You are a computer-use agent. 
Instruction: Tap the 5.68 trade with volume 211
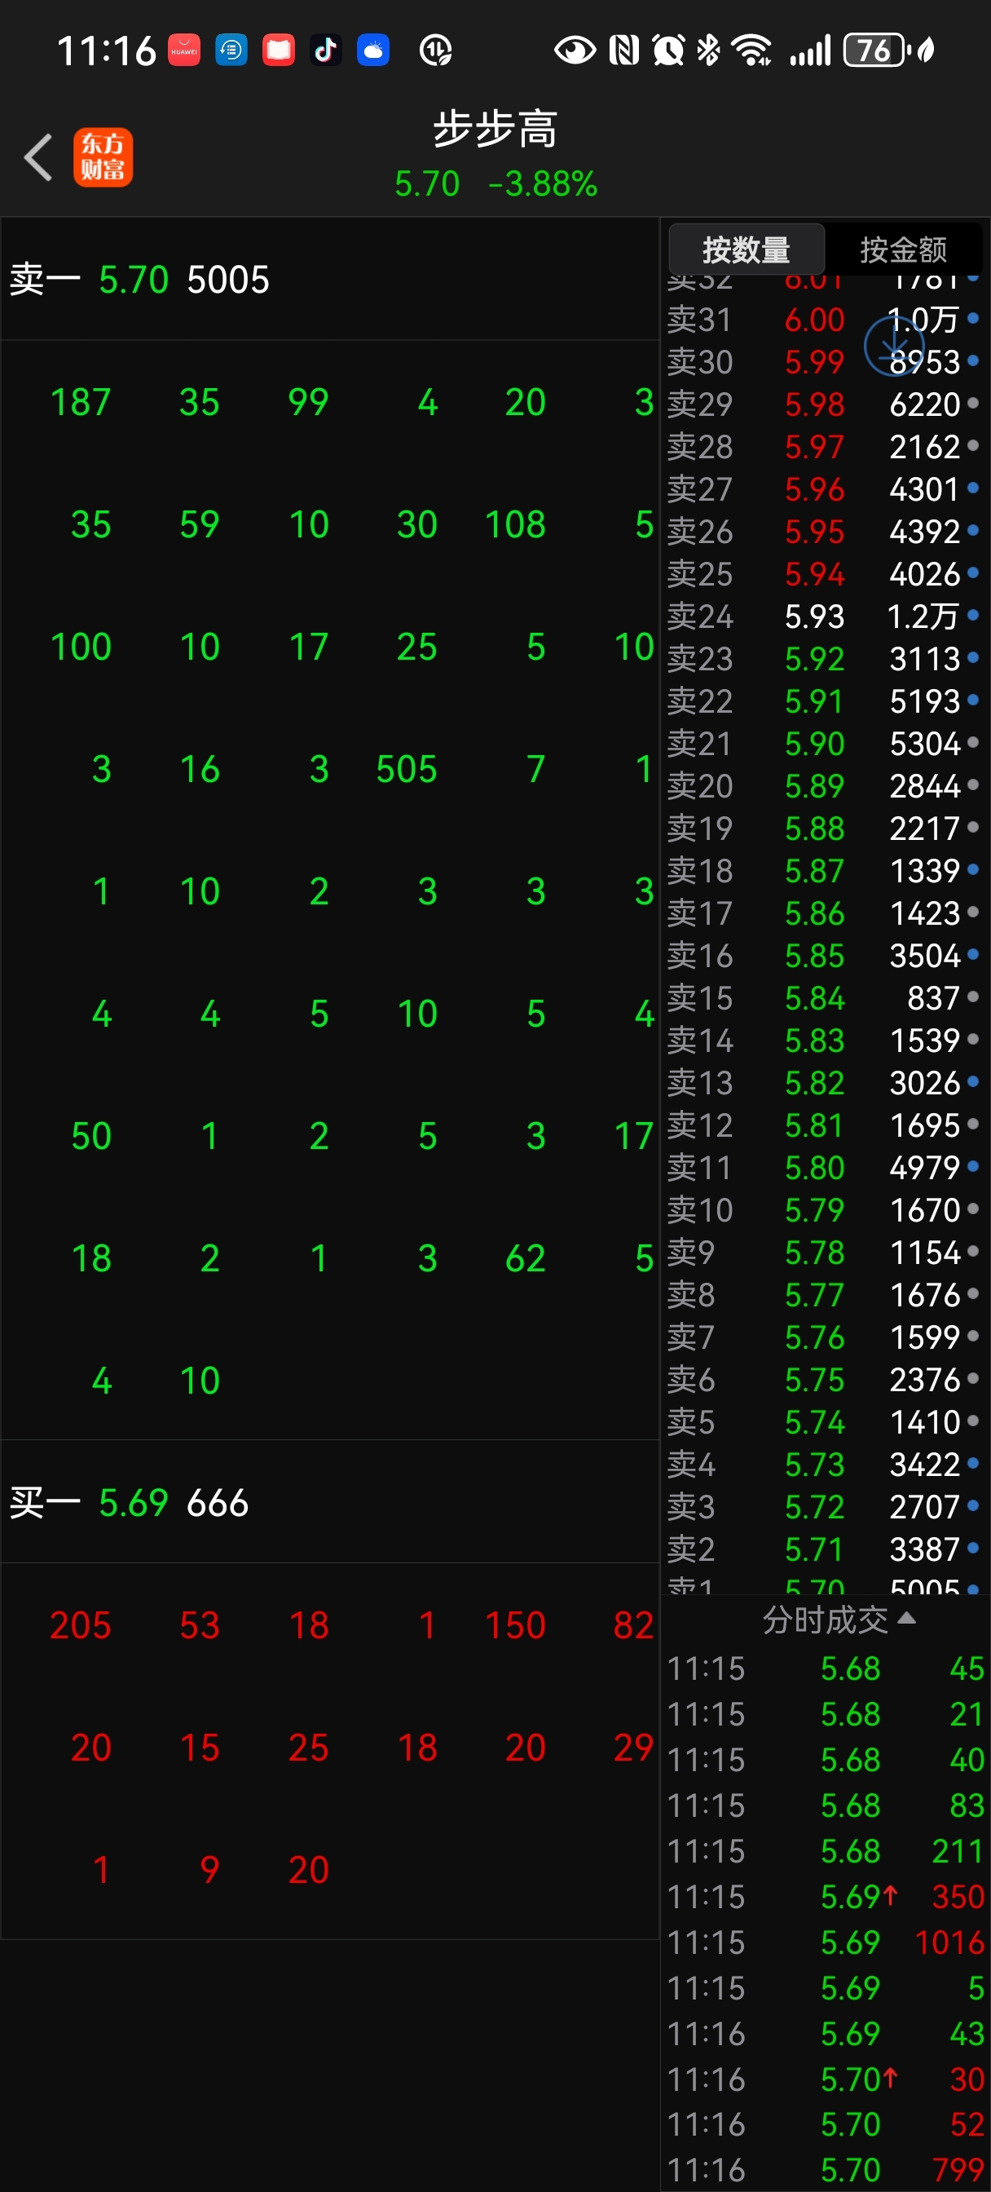point(825,1851)
